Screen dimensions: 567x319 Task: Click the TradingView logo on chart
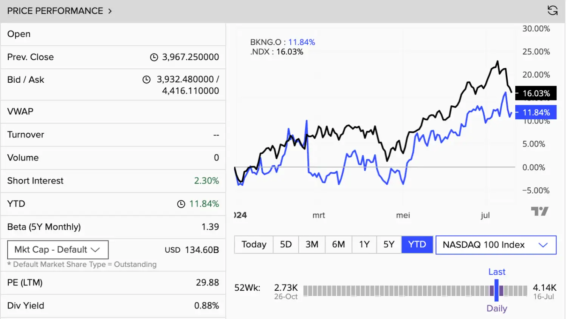(x=539, y=211)
